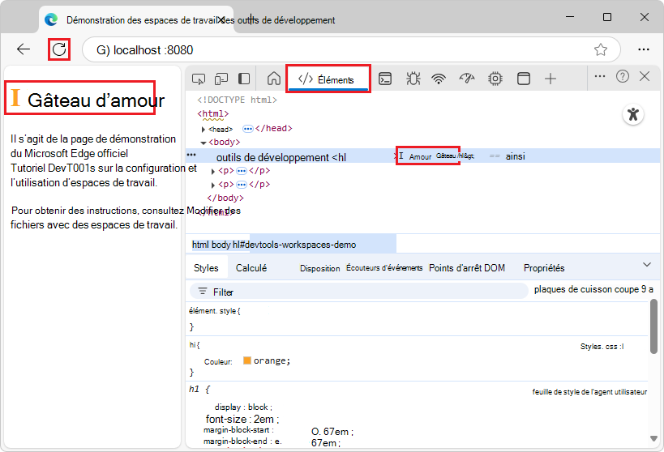Click the font-size: 2em declaration
Screen dimensions: 664x452
point(242,420)
